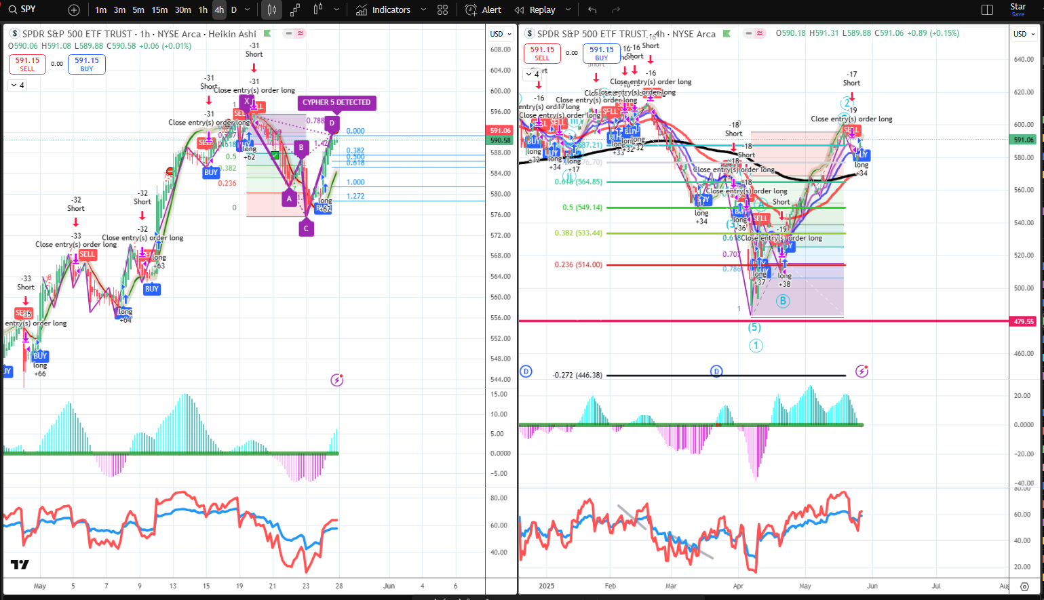Viewport: 1044px width, 600px height.
Task: Select the step line chart style icon
Action: (x=295, y=10)
